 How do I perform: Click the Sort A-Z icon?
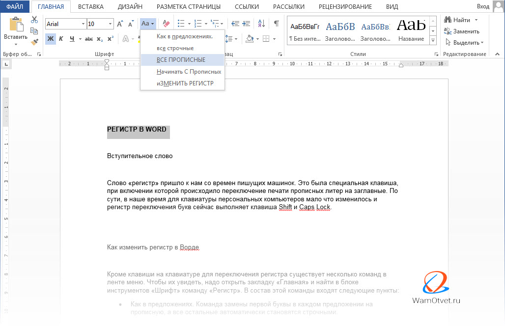tap(261, 24)
